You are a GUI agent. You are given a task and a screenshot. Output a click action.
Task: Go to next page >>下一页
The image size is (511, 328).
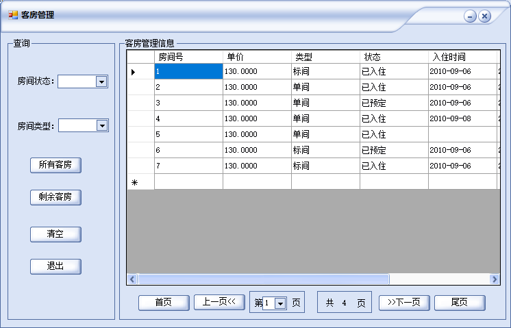[404, 303]
